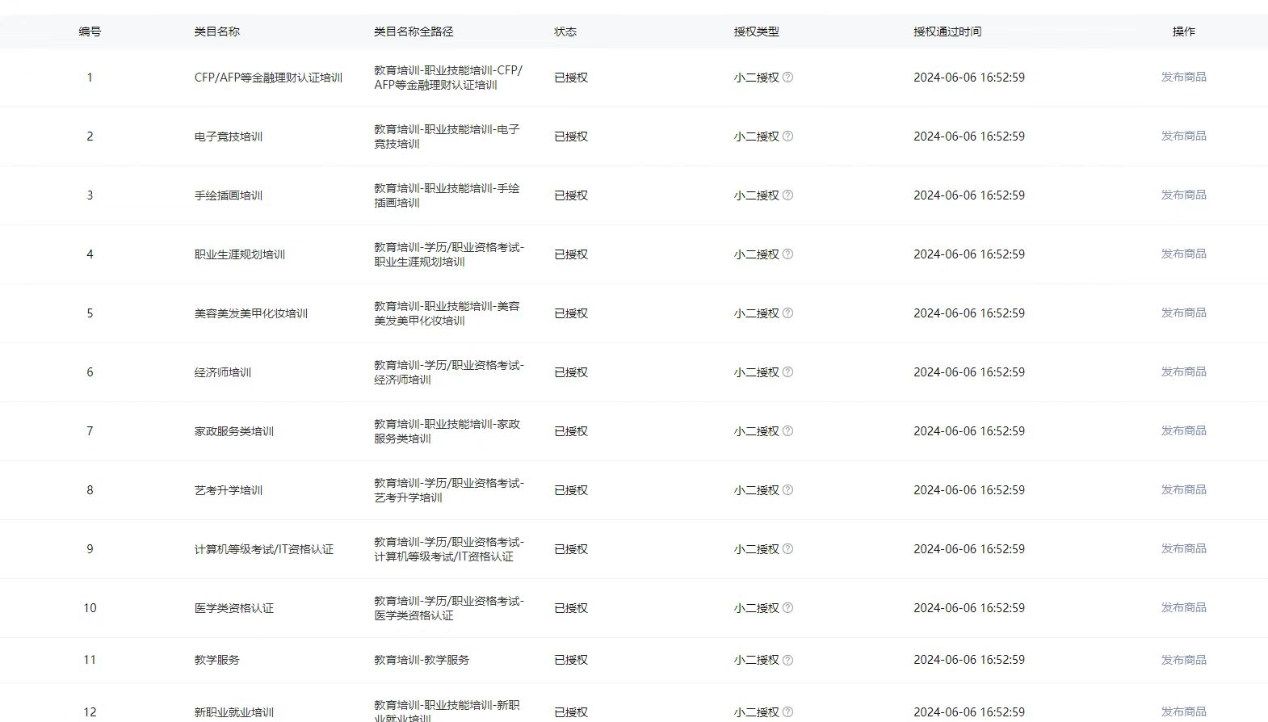Publish product under 计算机等级考试/IT资格认证
This screenshot has width=1268, height=722.
(1183, 548)
